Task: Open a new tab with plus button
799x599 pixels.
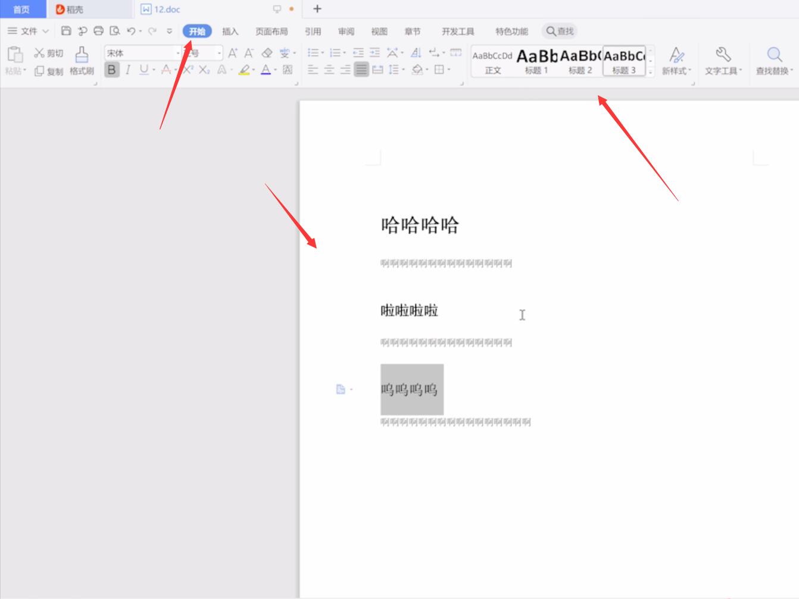Action: 317,9
